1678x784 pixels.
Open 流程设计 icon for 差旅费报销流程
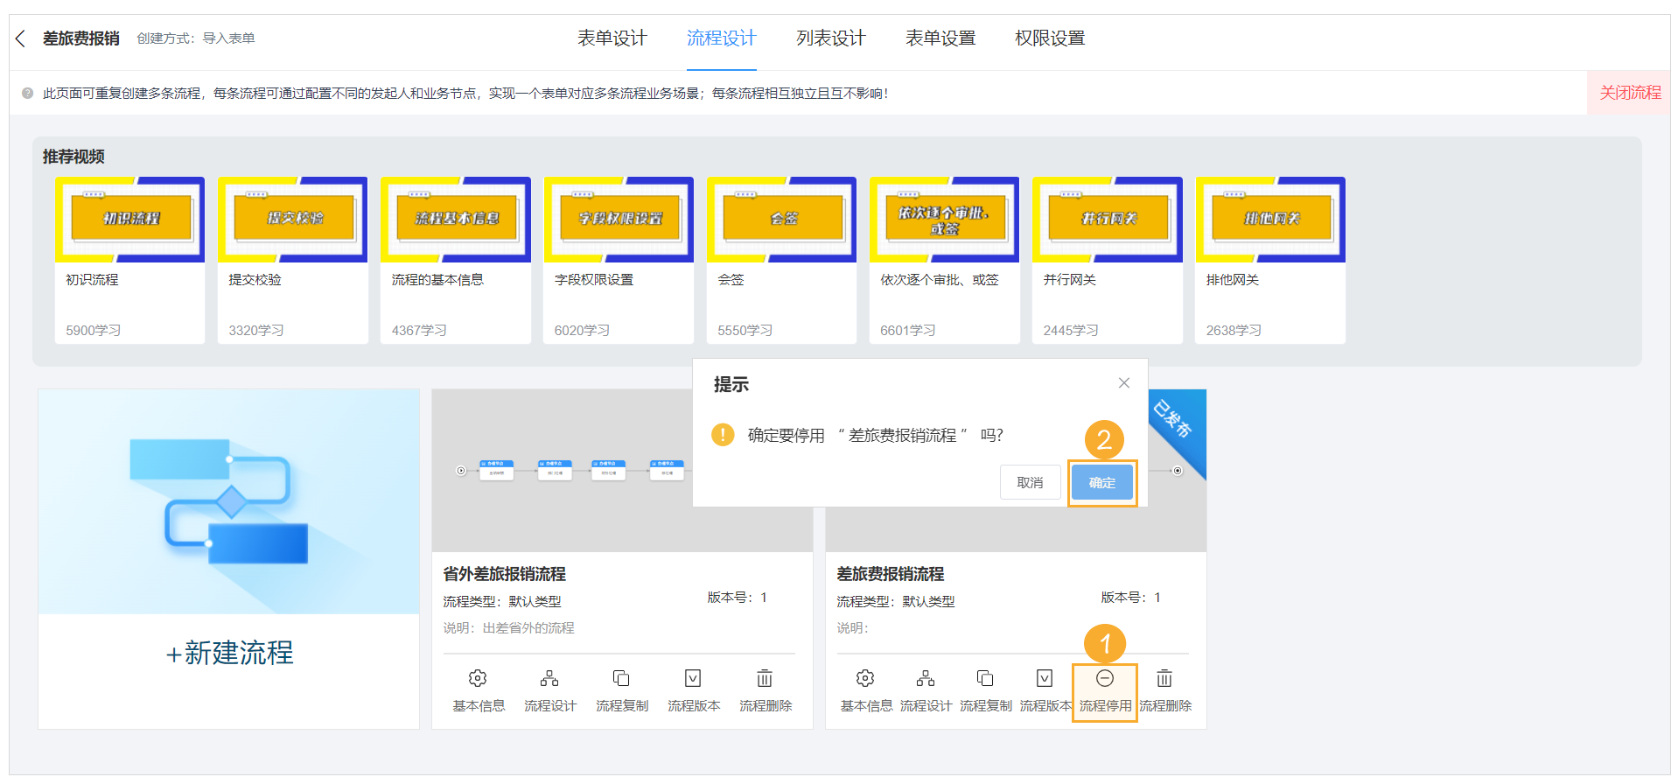[x=926, y=679]
